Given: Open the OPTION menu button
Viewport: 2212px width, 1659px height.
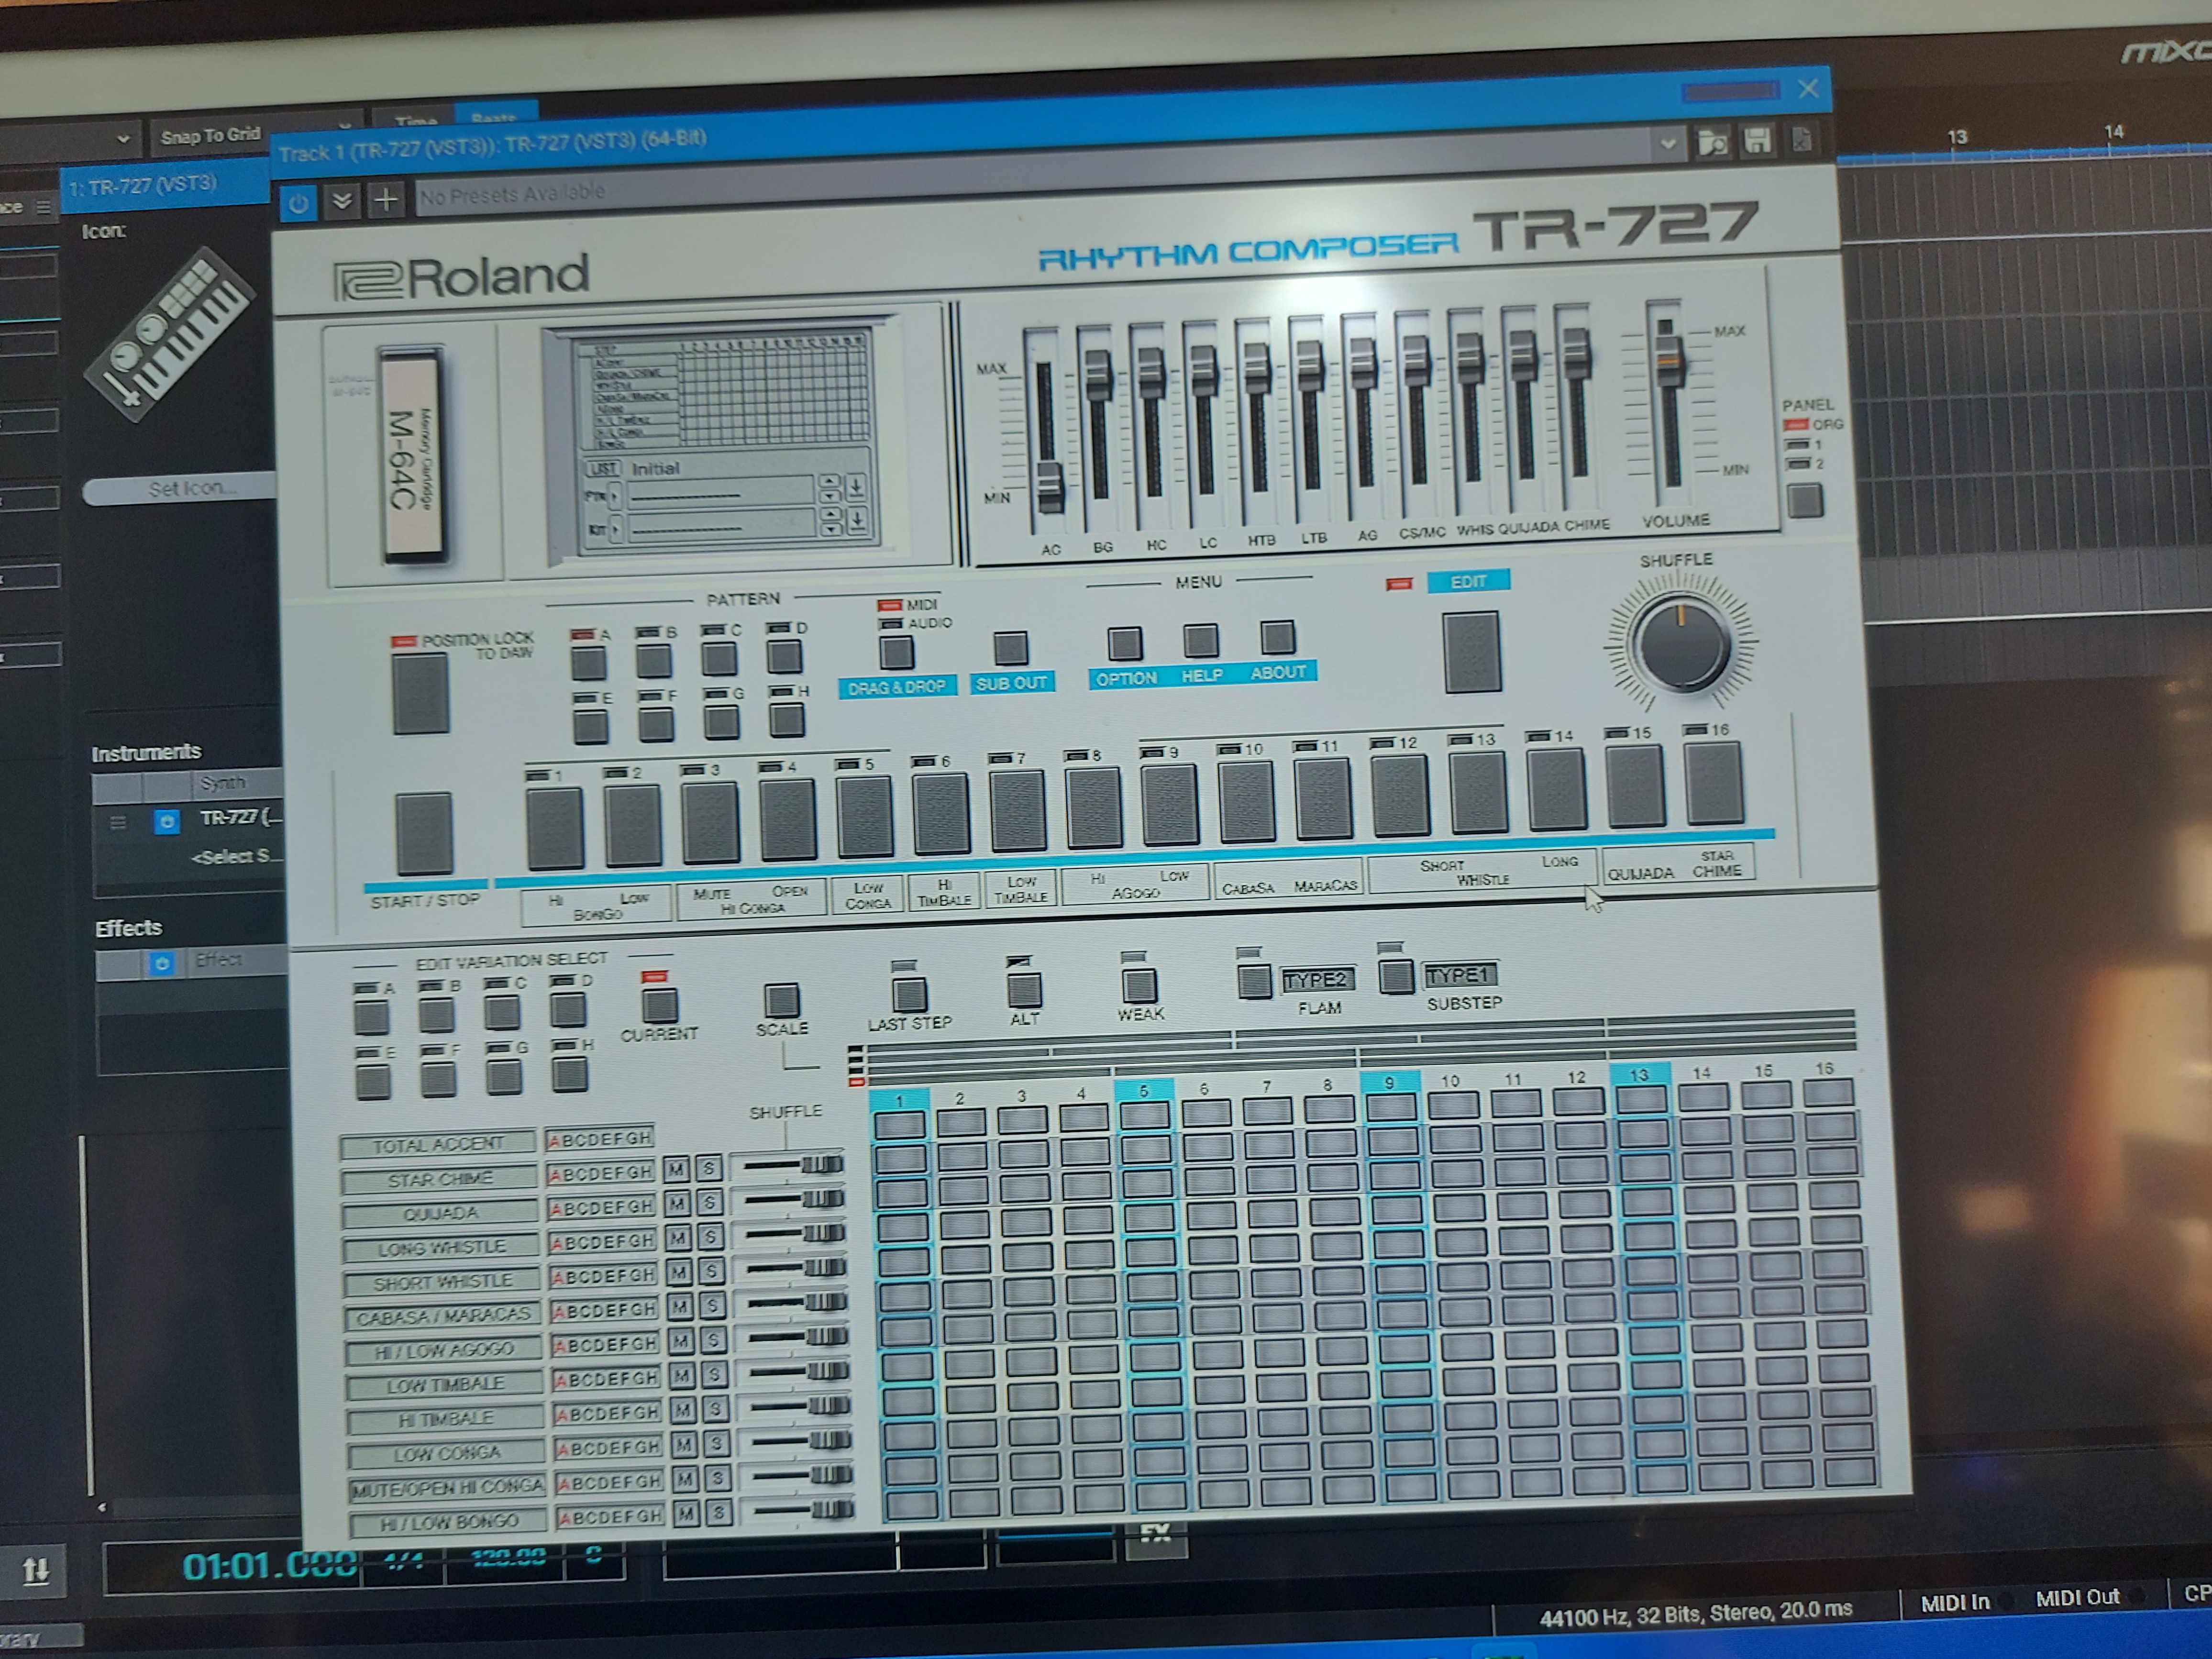Looking at the screenshot, I should click(1124, 643).
